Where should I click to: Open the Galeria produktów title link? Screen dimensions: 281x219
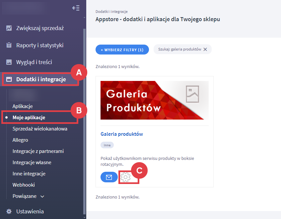click(122, 134)
